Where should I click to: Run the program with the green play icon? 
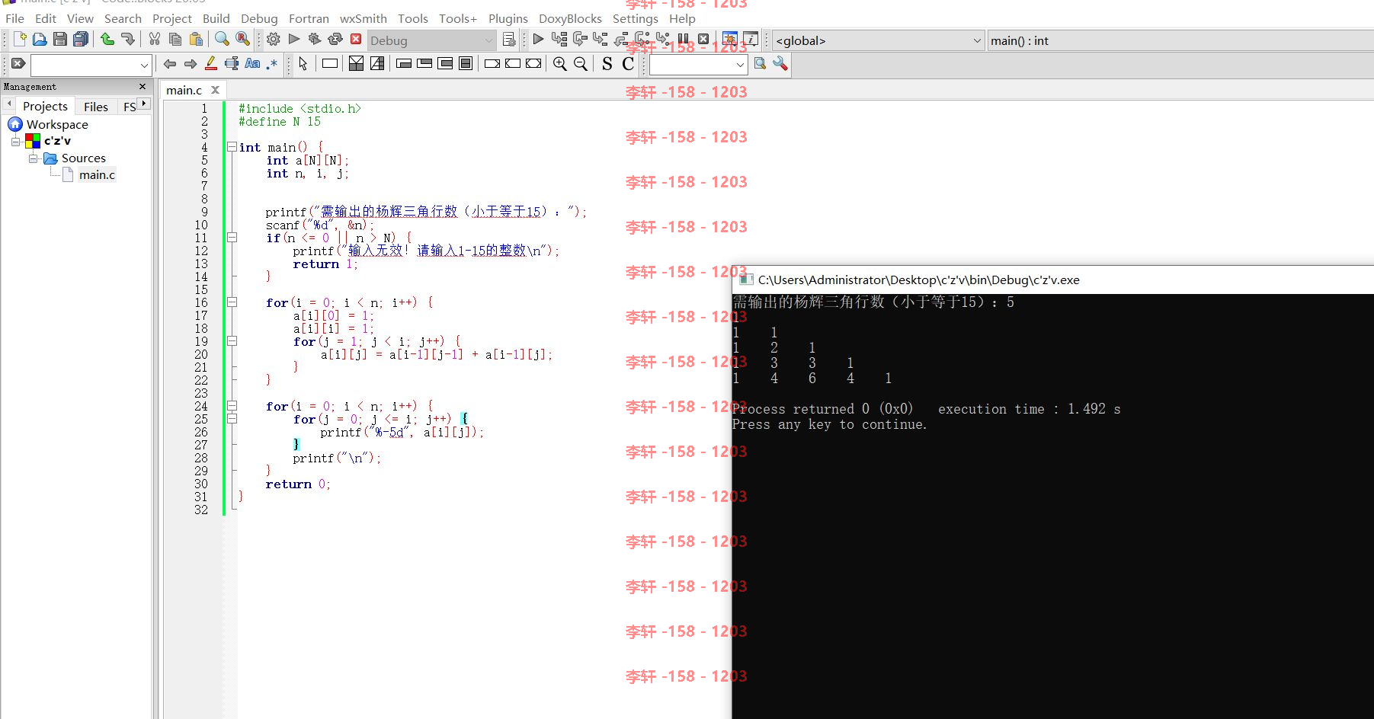[x=294, y=39]
